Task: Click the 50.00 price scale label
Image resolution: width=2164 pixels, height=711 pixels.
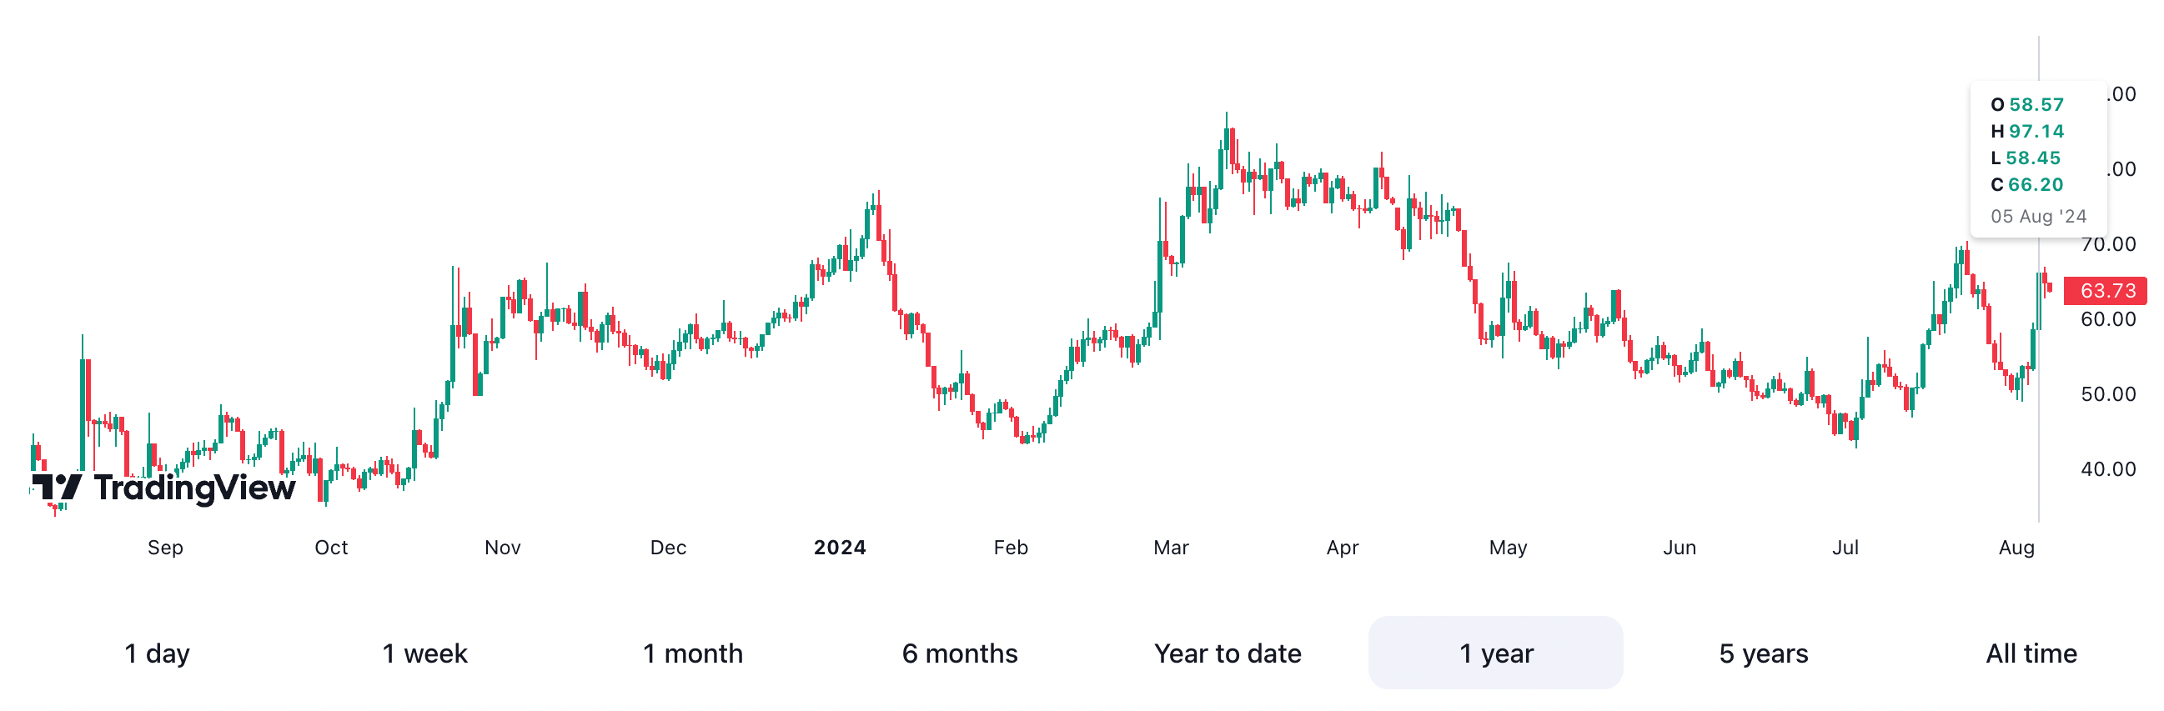Action: (x=2108, y=393)
